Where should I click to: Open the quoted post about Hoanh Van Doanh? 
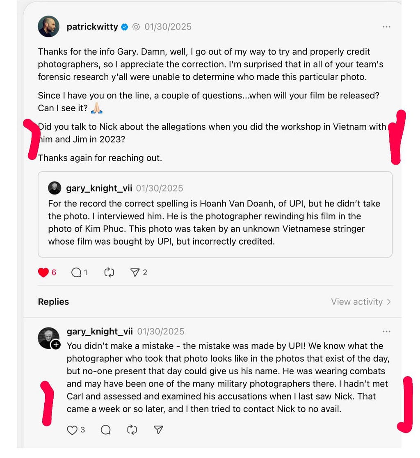[215, 214]
